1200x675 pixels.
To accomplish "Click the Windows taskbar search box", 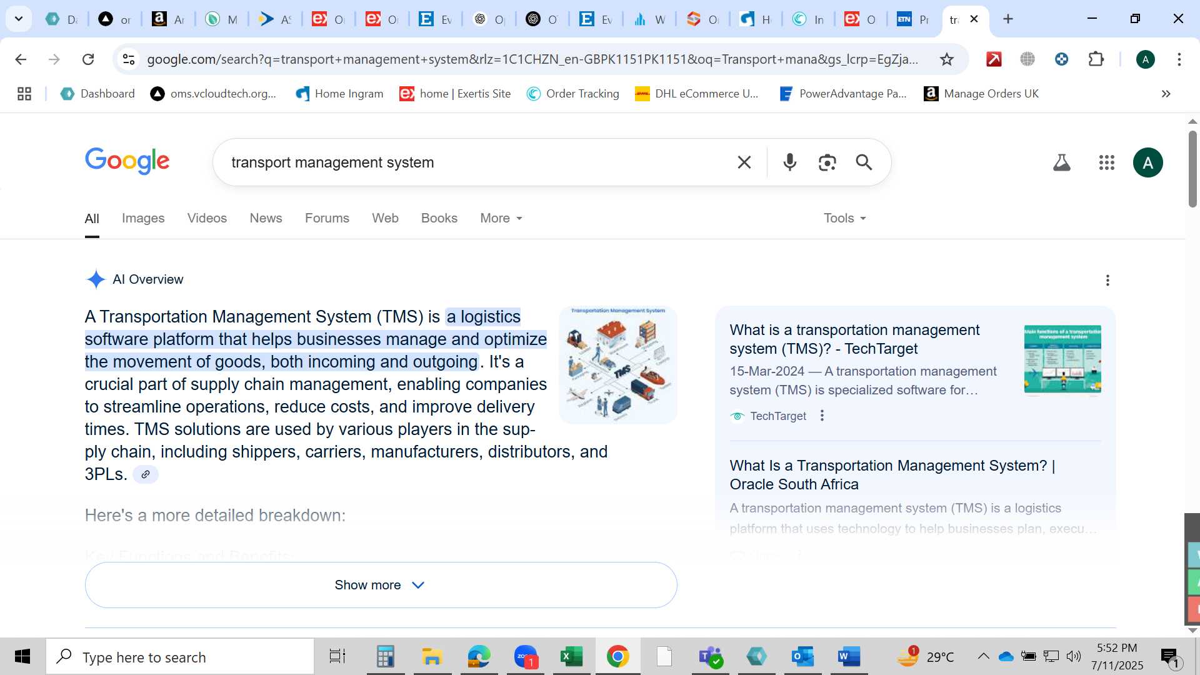I will pos(180,657).
